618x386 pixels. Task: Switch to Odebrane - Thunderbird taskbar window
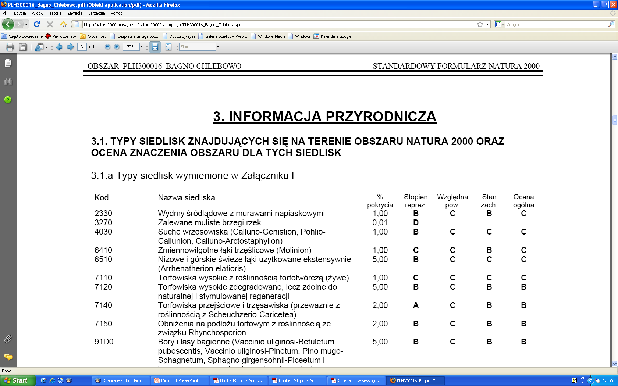click(x=120, y=380)
